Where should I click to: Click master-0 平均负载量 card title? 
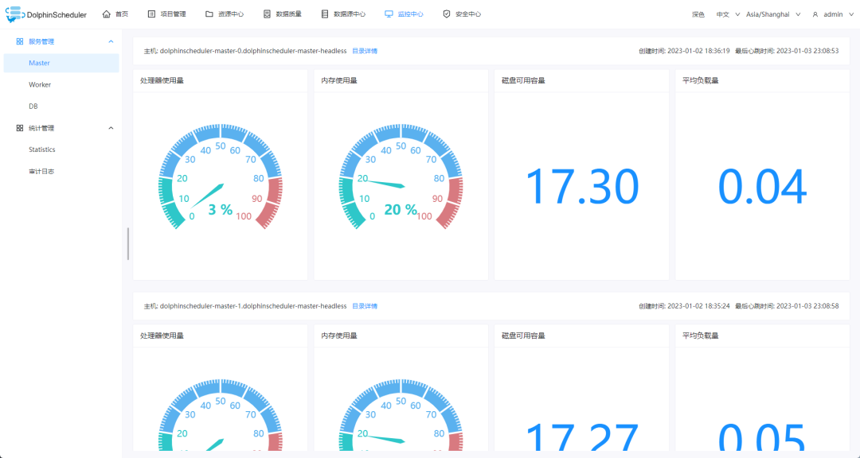701,80
